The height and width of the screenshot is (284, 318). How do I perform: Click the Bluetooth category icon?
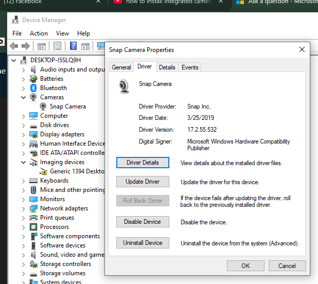[33, 88]
